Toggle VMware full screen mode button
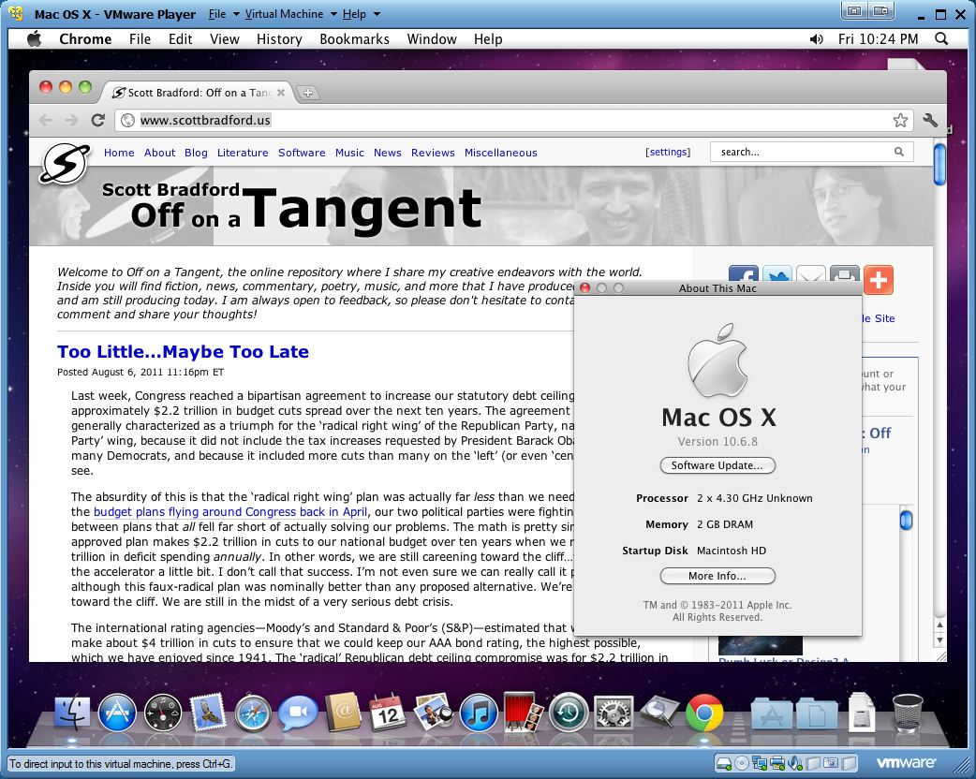The image size is (976, 779). coord(852,11)
